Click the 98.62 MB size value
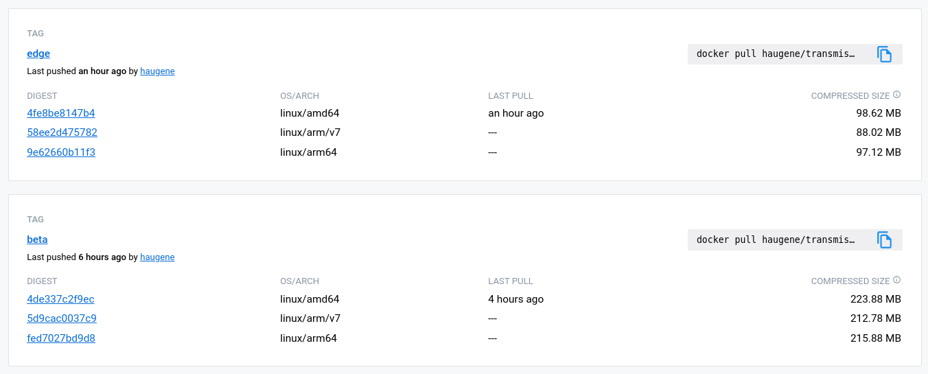This screenshot has width=928, height=374. coord(879,113)
